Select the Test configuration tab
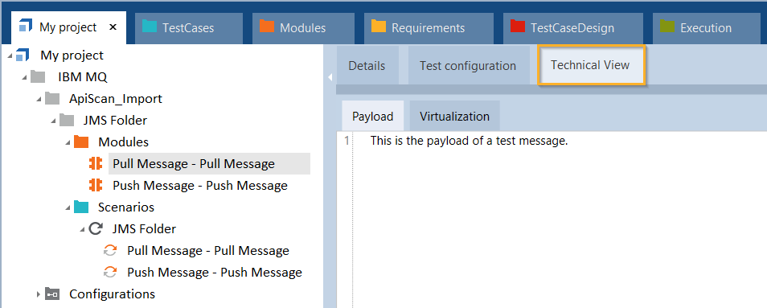767x308 pixels. click(x=468, y=65)
